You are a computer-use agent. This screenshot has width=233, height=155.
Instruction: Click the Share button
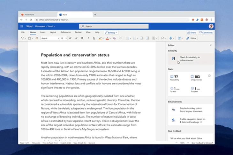(x=192, y=32)
